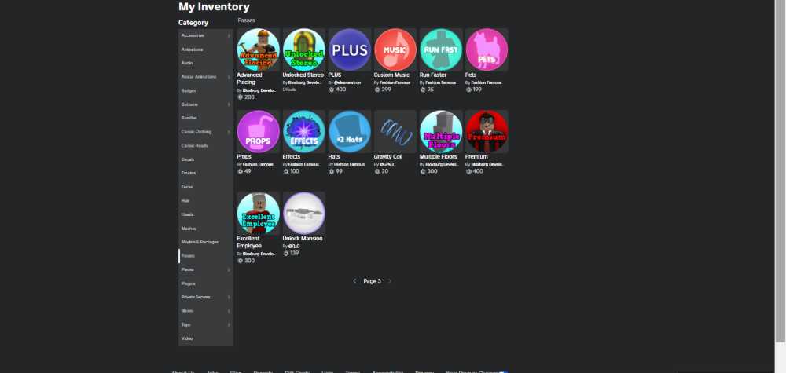
Task: Open the red Premium pass icon
Action: coord(487,131)
